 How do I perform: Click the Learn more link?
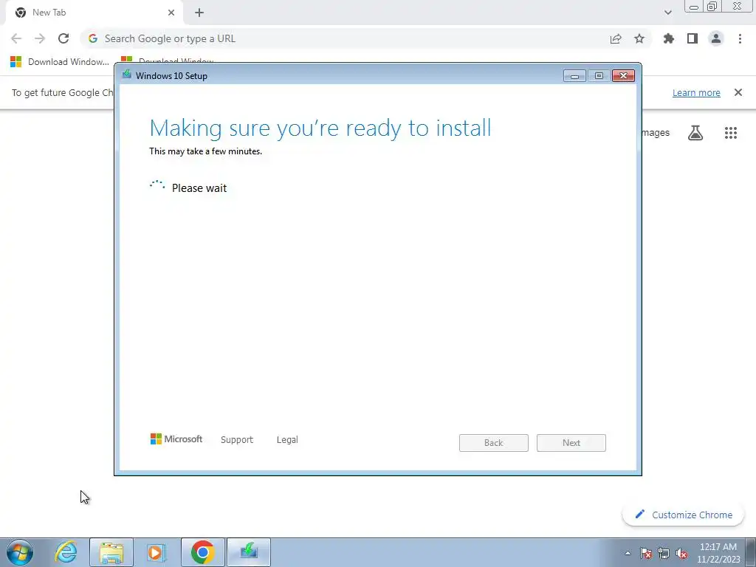[x=696, y=92]
